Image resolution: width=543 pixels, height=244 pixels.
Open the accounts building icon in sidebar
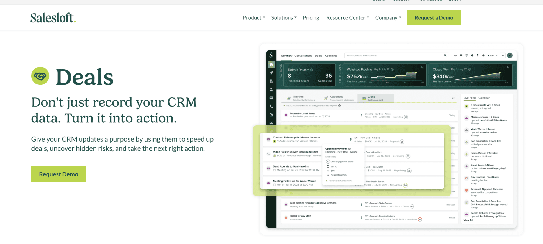coord(271,81)
